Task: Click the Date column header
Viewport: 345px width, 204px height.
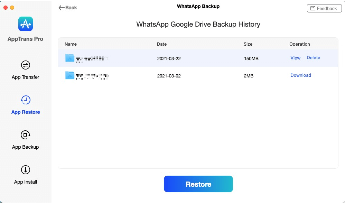Action: pos(162,44)
